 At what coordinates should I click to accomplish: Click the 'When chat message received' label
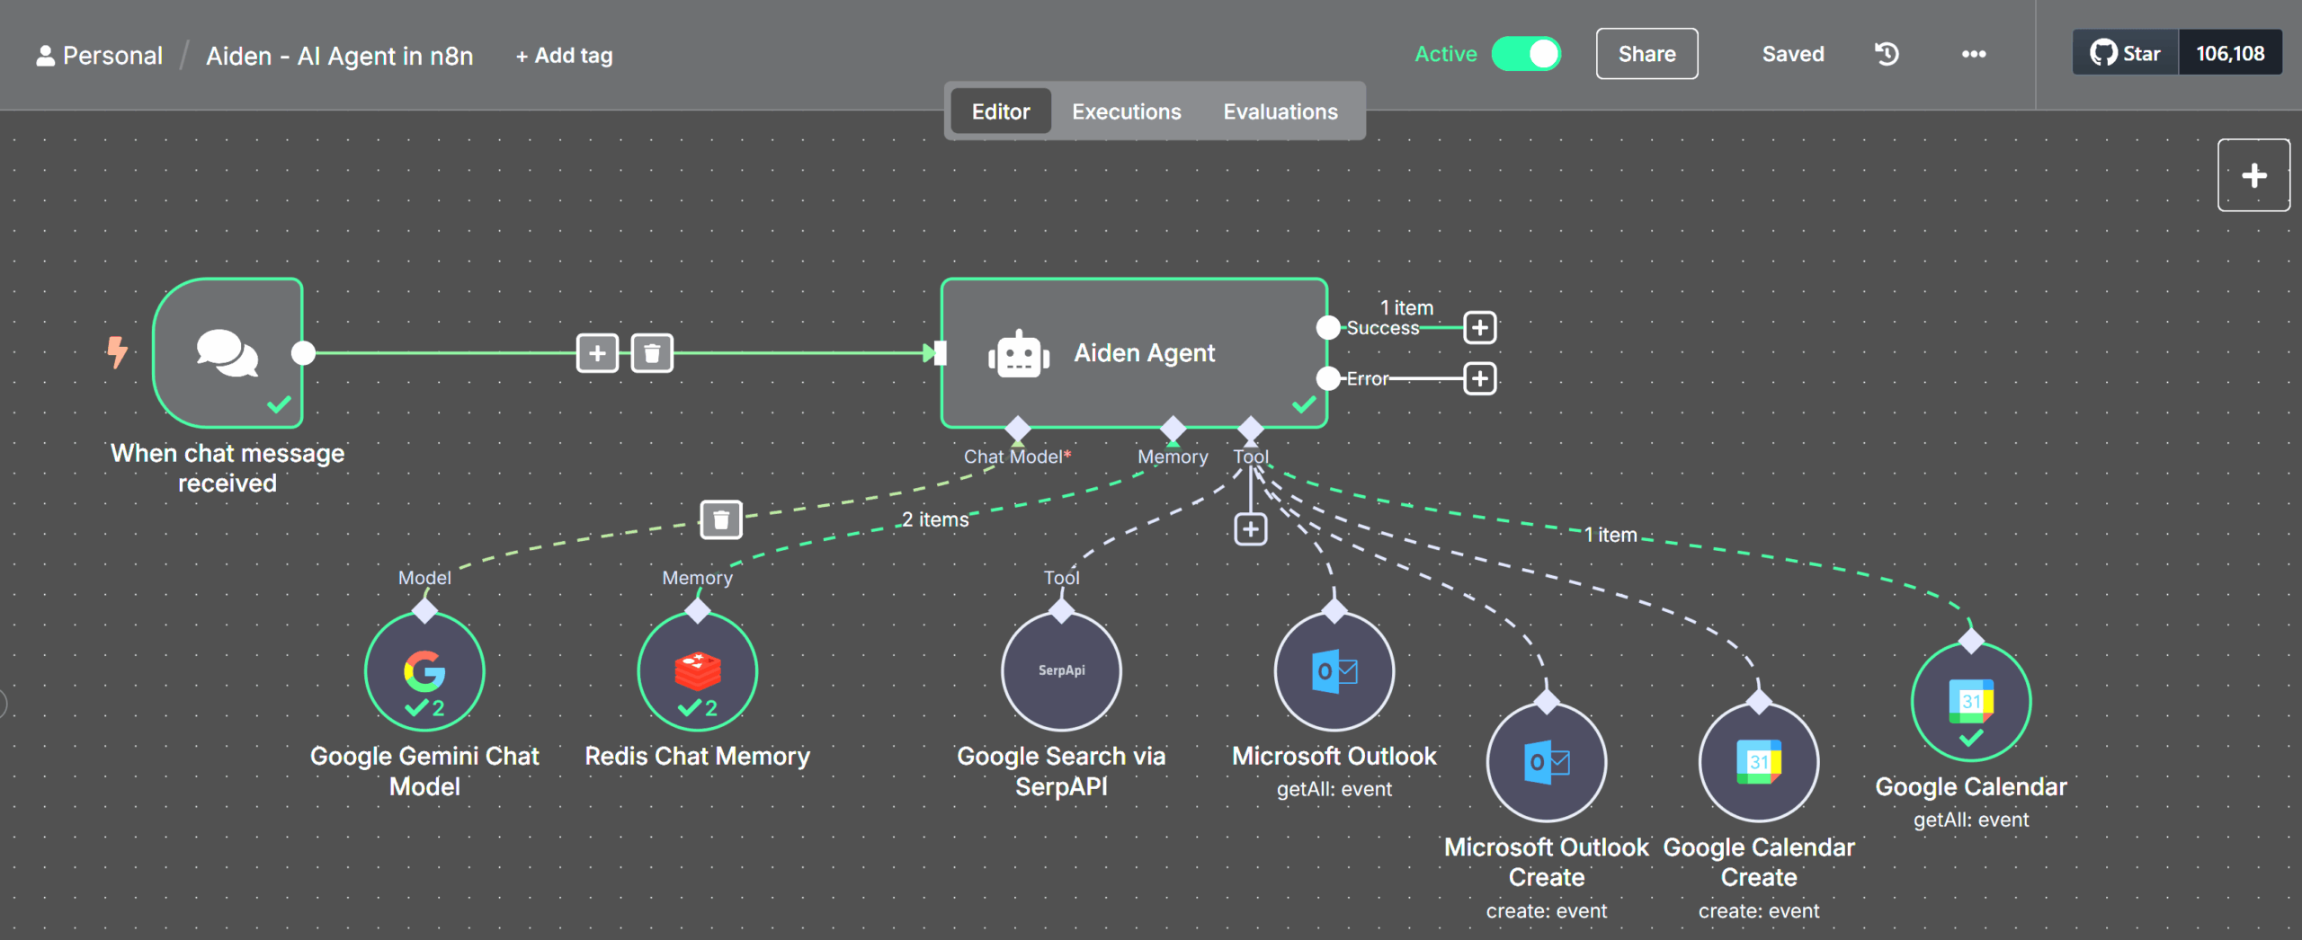[x=228, y=467]
